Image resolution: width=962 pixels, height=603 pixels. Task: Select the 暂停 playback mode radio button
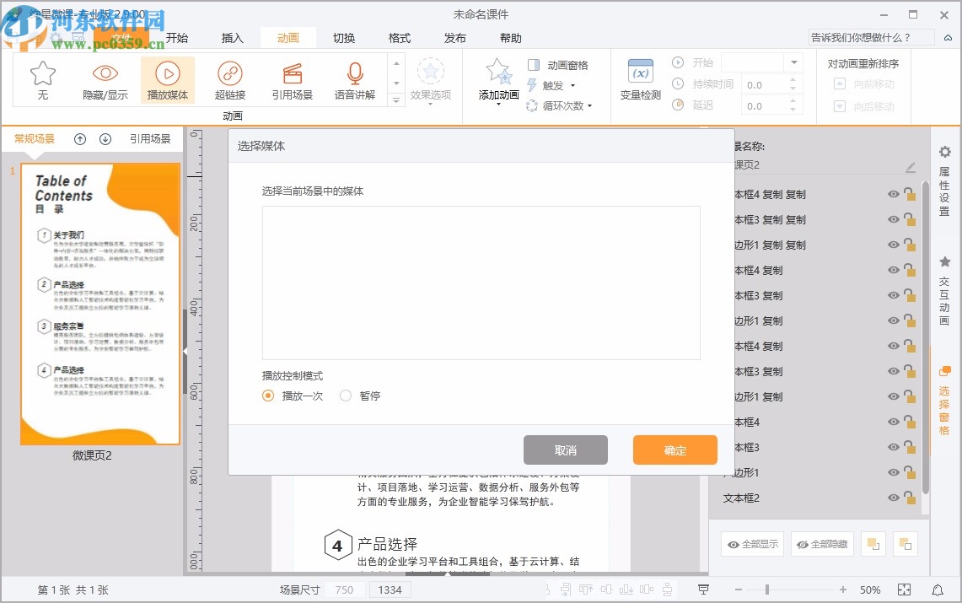pos(345,396)
